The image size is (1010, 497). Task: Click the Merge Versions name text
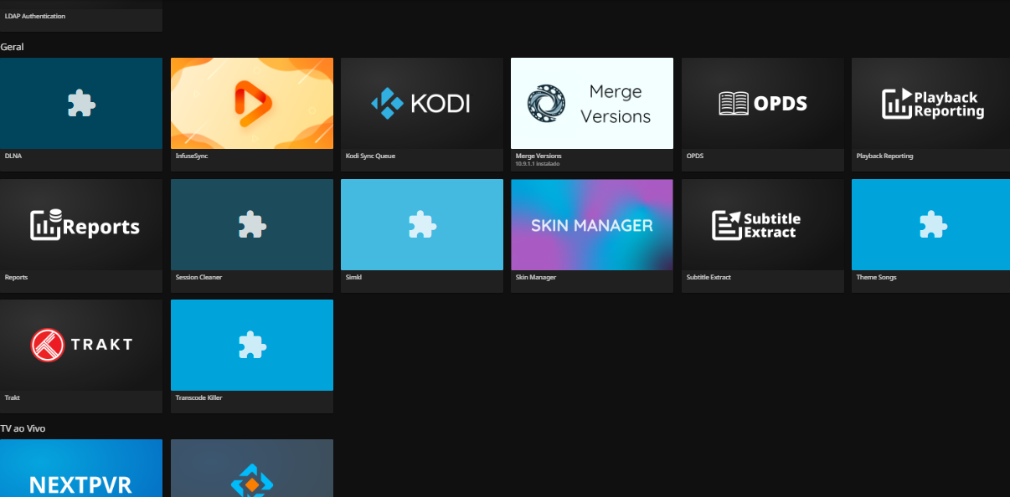click(x=538, y=156)
